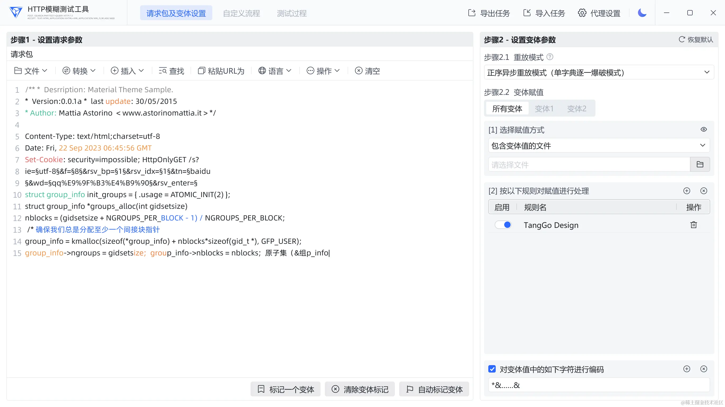Click the 请选择文件 input field
725x407 pixels.
pos(589,165)
